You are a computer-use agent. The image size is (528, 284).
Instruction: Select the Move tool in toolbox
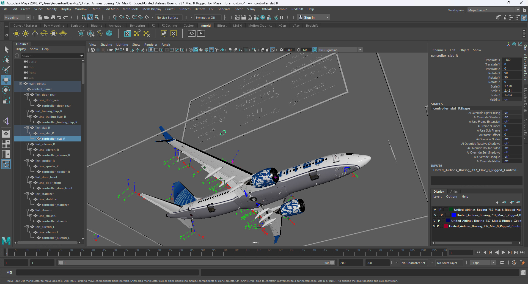pyautogui.click(x=6, y=80)
